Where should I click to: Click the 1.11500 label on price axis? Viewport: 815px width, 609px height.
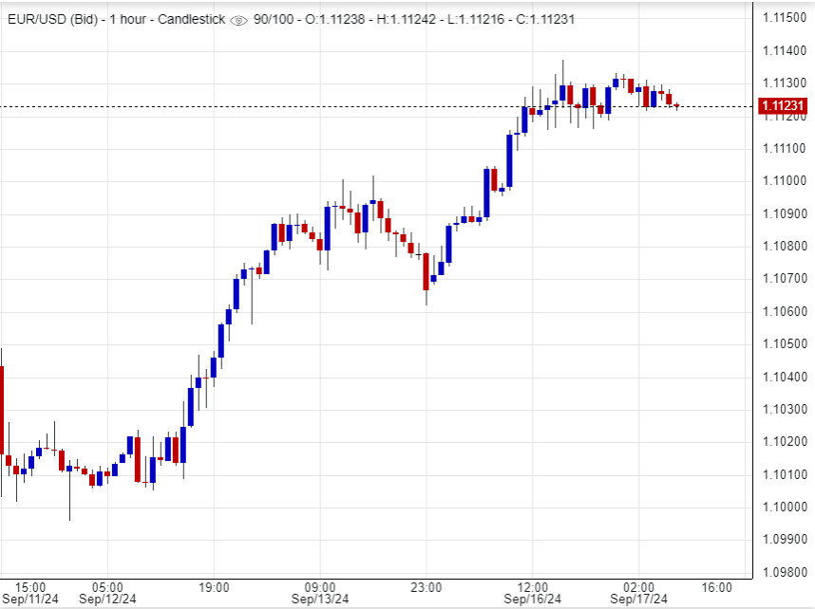(x=785, y=18)
